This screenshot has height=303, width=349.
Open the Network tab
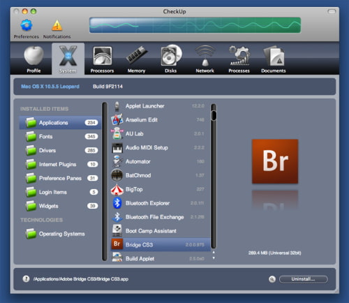click(x=205, y=59)
